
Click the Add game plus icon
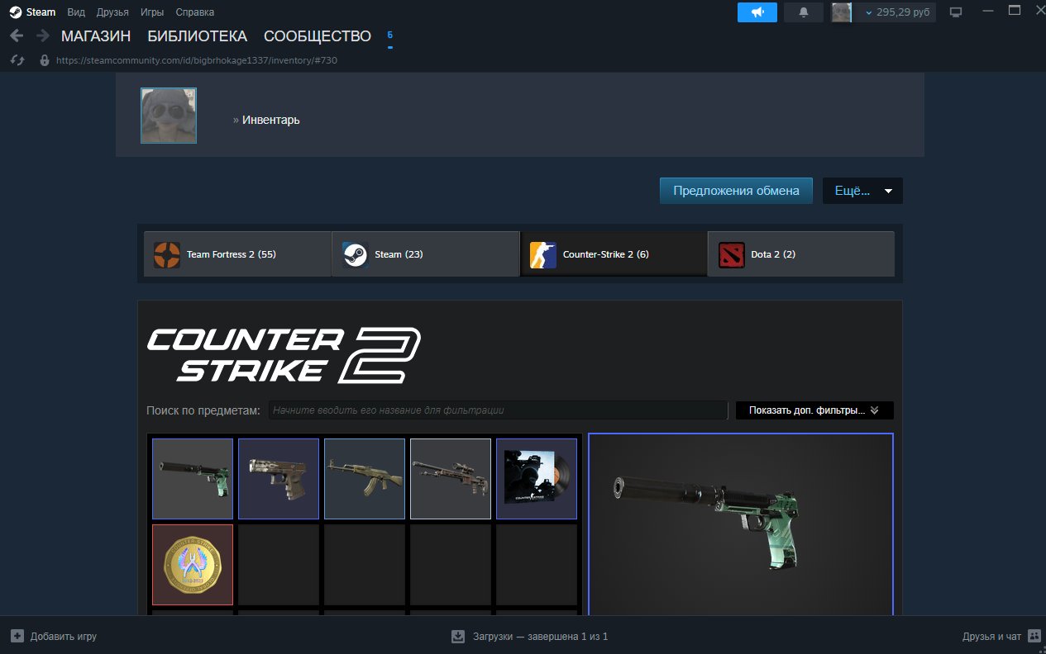17,637
